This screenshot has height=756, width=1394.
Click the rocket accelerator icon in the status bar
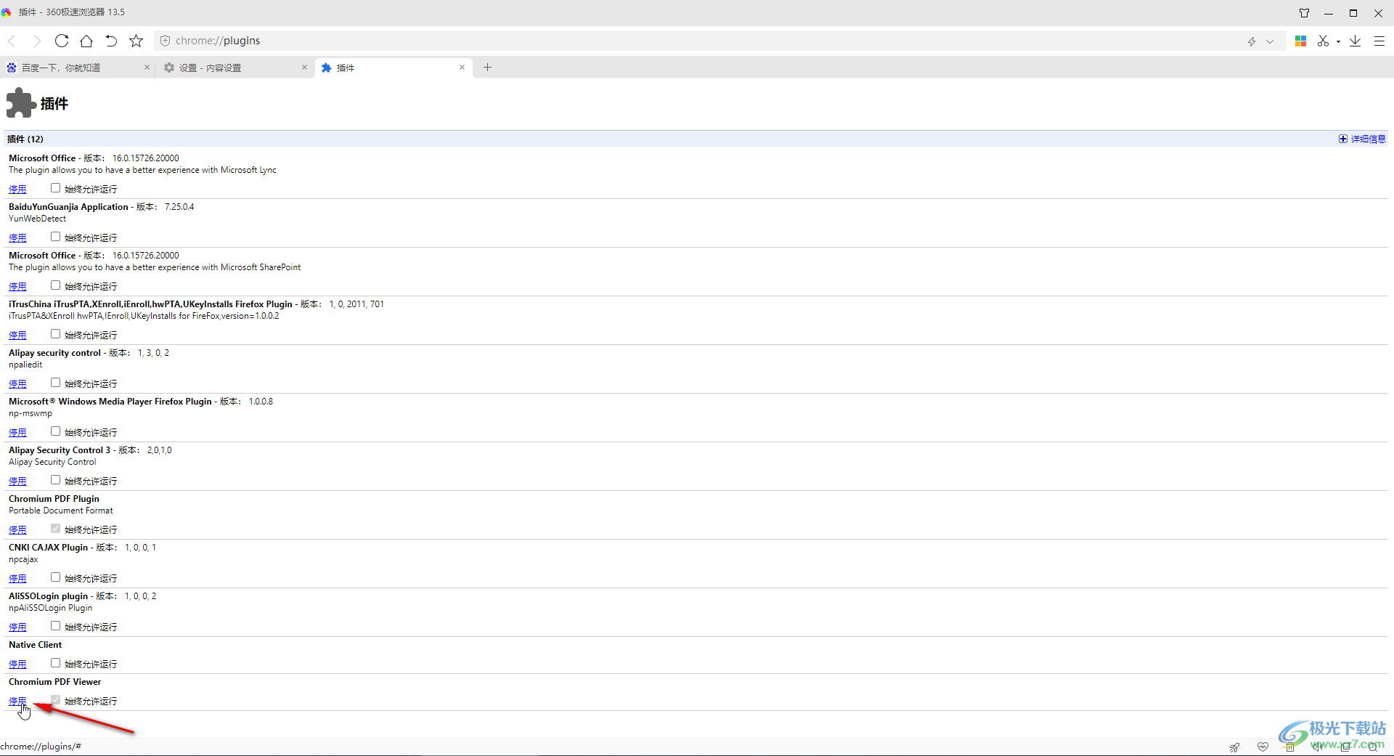point(1234,747)
